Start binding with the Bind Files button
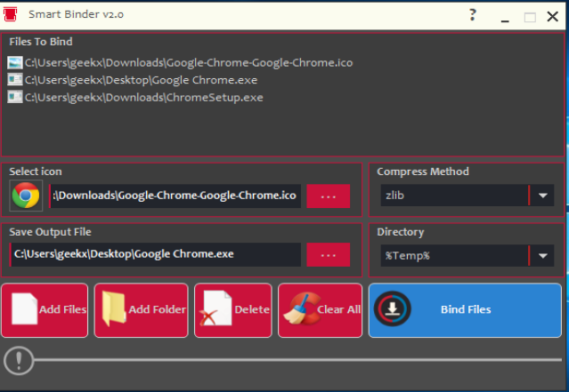The width and height of the screenshot is (569, 392). [465, 310]
